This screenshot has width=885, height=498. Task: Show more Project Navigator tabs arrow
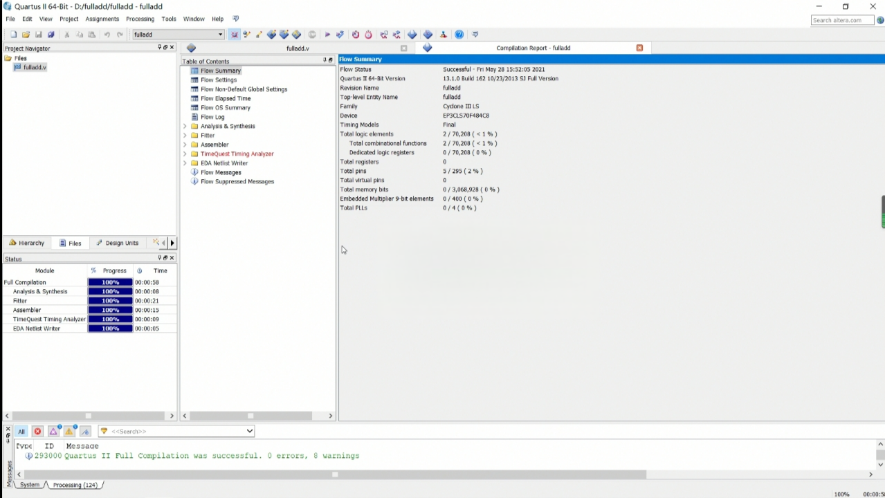[172, 243]
